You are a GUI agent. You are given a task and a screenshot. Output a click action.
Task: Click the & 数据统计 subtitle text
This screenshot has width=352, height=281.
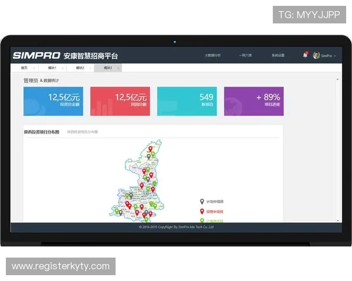point(49,80)
